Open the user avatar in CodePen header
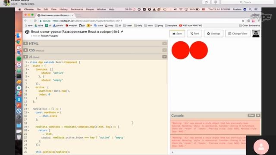Screen dimensions: 276x155 coord(256,34)
